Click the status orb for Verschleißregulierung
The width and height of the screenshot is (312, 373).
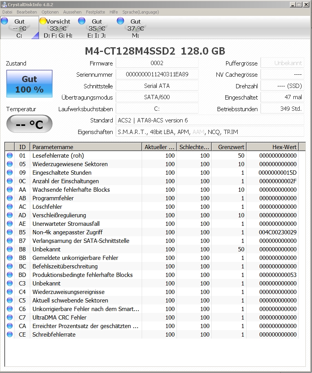click(x=10, y=215)
